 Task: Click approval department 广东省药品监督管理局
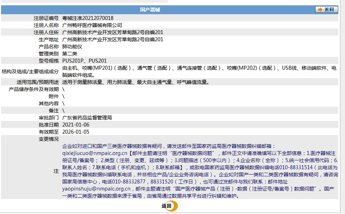coord(87,118)
